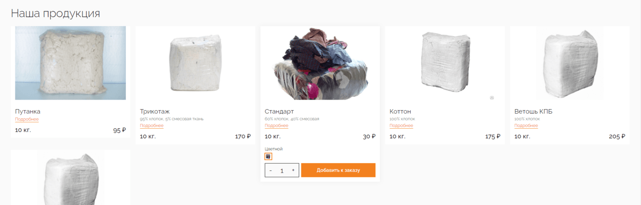Click the minus quantity button
The image size is (641, 205).
click(271, 170)
